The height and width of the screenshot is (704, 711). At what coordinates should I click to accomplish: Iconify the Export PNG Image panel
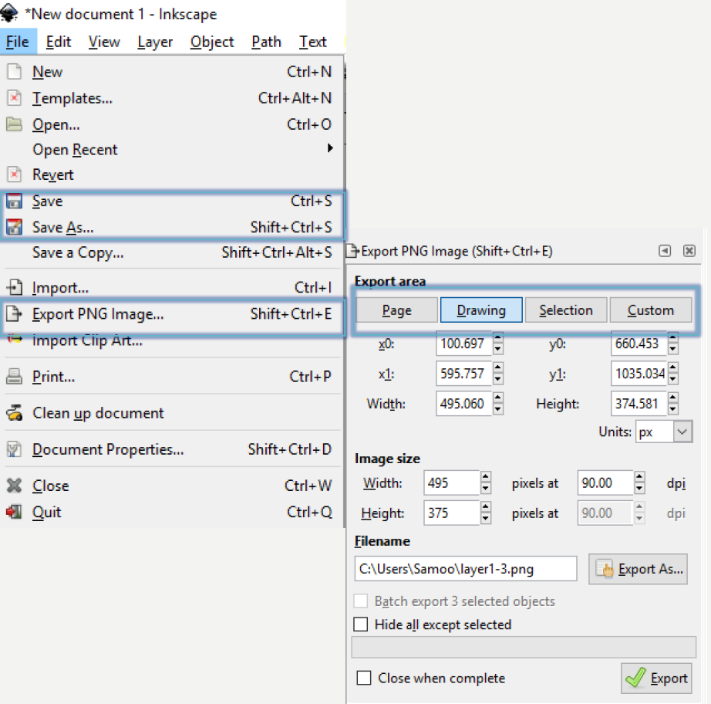coord(665,251)
